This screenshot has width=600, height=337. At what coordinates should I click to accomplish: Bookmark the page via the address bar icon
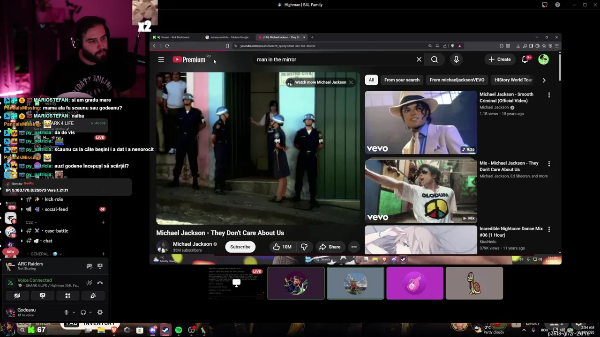tap(227, 46)
